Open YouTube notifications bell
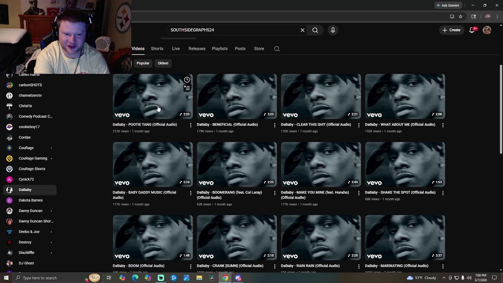The width and height of the screenshot is (503, 283). [472, 30]
